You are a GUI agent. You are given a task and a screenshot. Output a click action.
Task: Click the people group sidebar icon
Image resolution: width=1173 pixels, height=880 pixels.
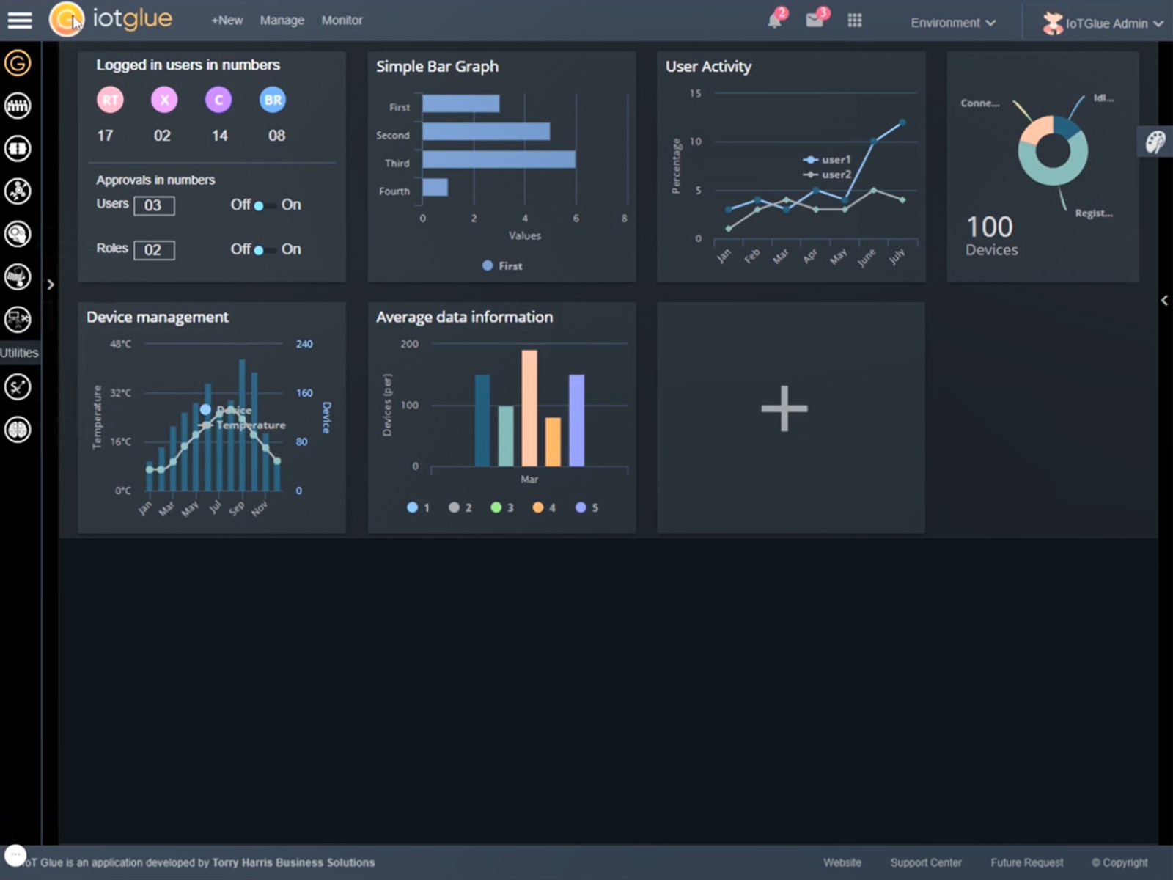tap(18, 106)
